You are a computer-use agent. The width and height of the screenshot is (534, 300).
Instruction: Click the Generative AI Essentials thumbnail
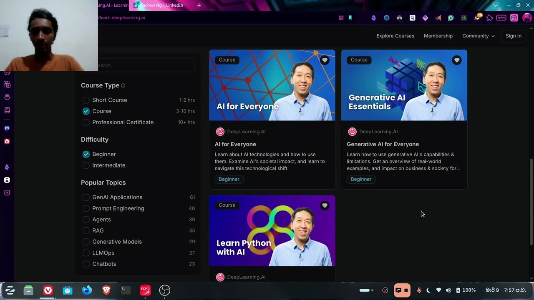404,85
